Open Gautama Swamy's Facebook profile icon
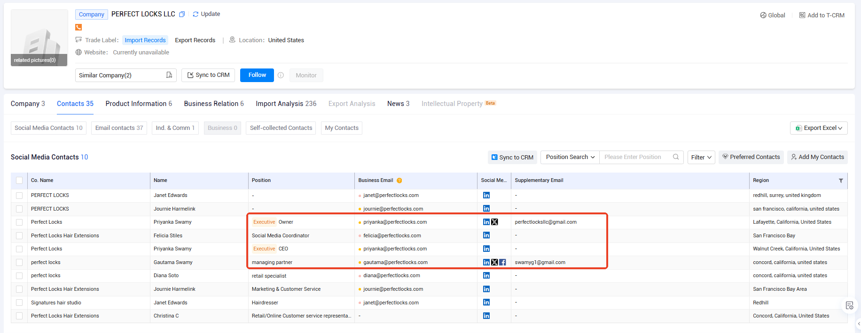 [502, 263]
